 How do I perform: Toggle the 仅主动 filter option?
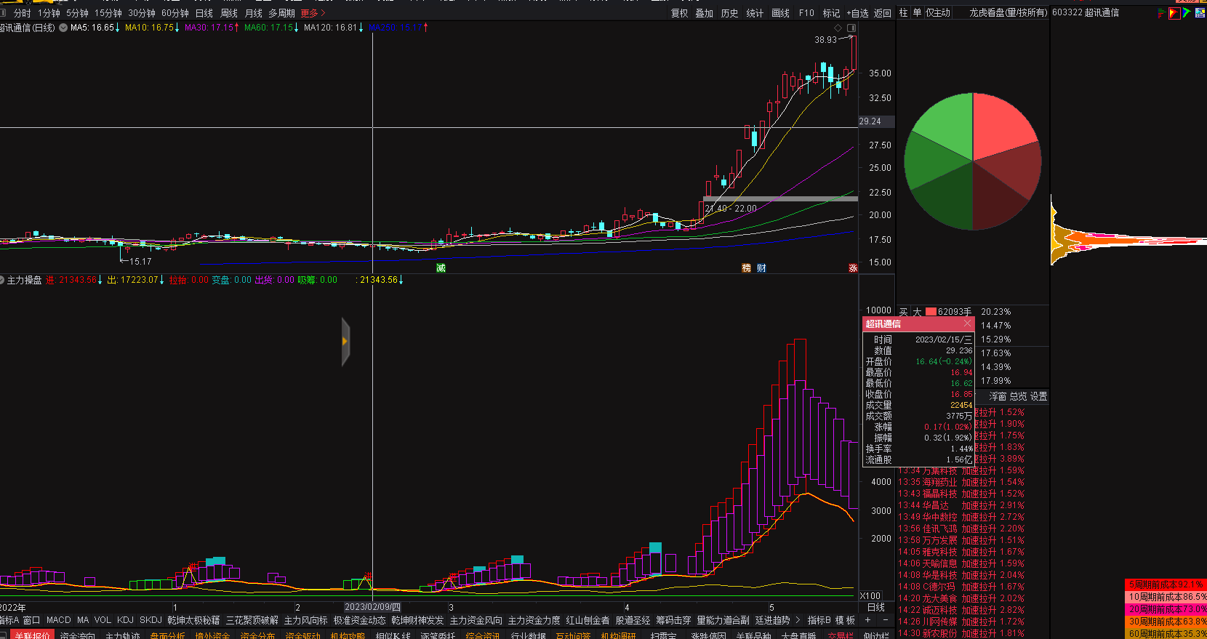pyautogui.click(x=937, y=13)
